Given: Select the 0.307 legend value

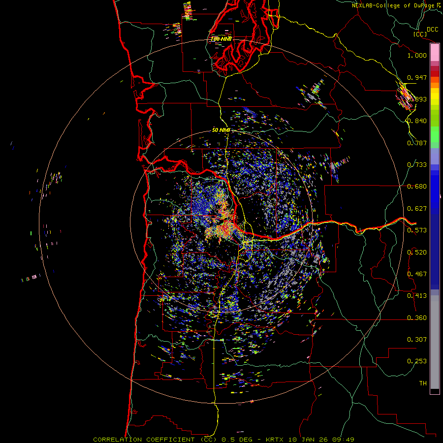Looking at the screenshot, I should tap(417, 340).
